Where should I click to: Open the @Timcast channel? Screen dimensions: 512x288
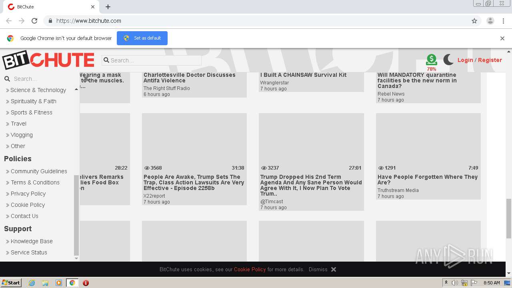pyautogui.click(x=272, y=202)
